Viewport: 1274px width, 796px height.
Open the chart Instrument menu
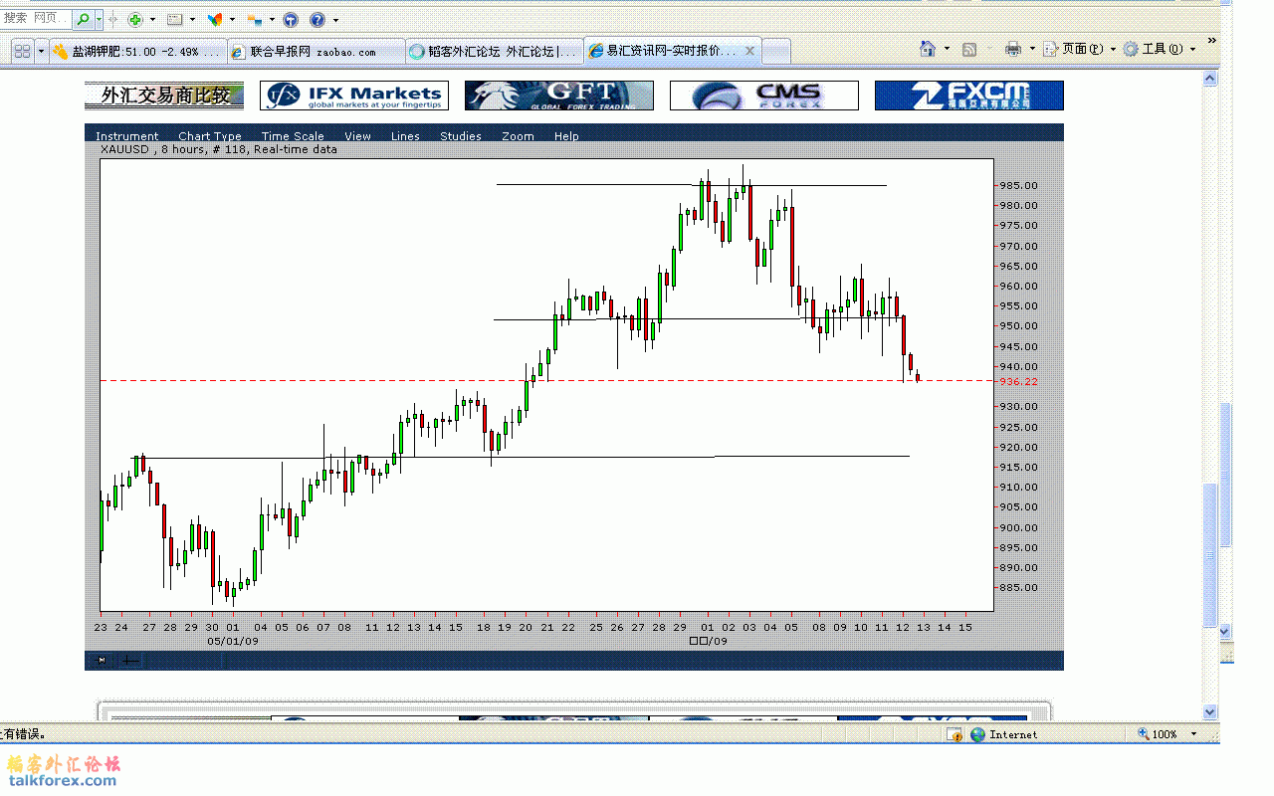tap(126, 136)
